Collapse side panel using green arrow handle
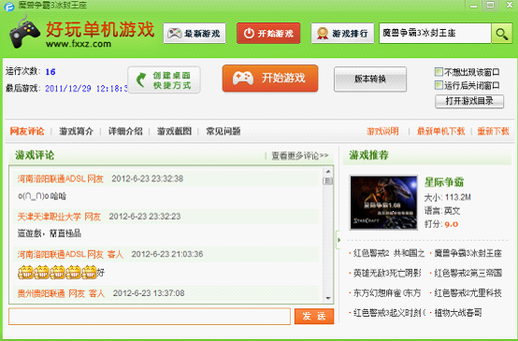518x341 pixels. pyautogui.click(x=338, y=240)
